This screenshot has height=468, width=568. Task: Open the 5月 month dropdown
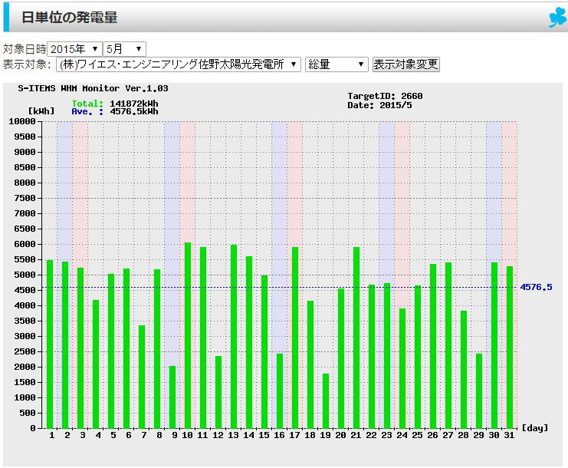coord(124,49)
